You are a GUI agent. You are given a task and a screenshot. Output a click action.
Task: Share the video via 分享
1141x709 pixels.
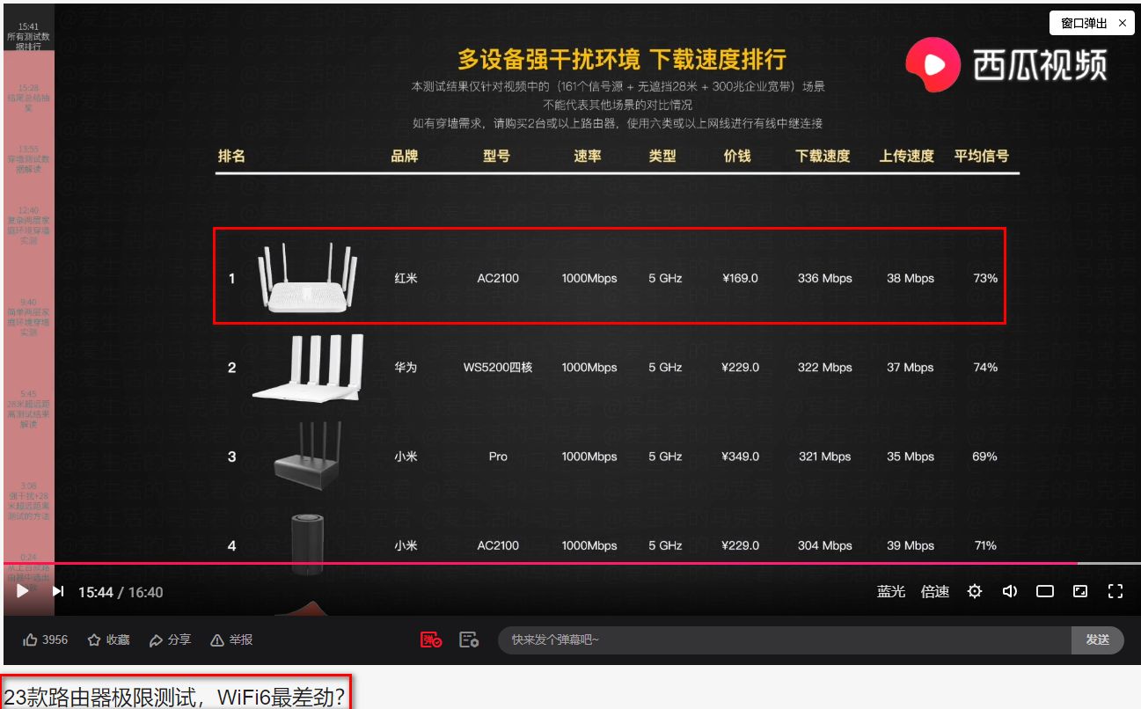pyautogui.click(x=170, y=640)
